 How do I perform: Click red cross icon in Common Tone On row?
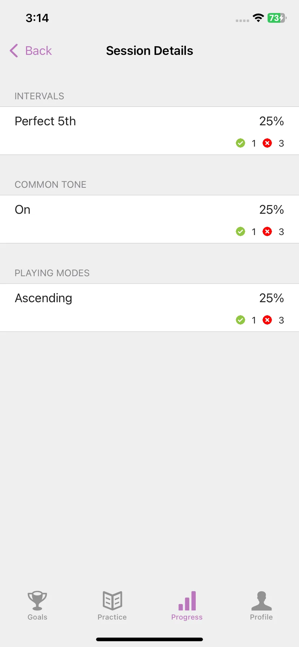267,231
